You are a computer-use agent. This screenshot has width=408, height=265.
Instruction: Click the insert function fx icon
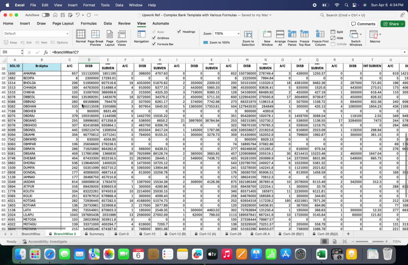pyautogui.click(x=46, y=52)
